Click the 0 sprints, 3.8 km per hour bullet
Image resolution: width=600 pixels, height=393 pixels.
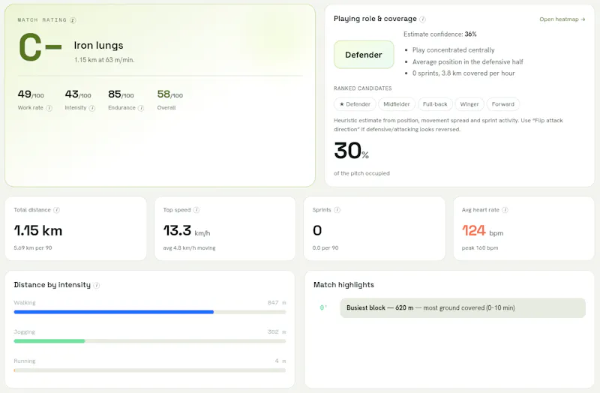463,73
